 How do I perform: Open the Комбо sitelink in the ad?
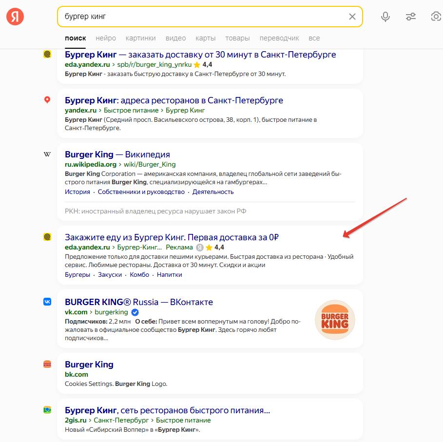[139, 274]
